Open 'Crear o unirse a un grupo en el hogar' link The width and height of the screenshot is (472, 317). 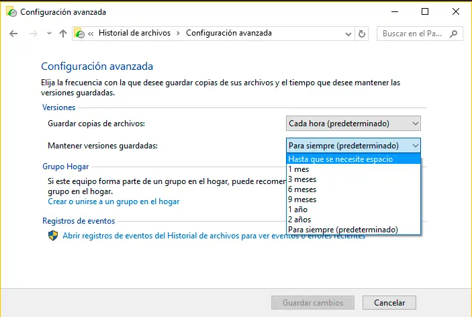click(113, 201)
